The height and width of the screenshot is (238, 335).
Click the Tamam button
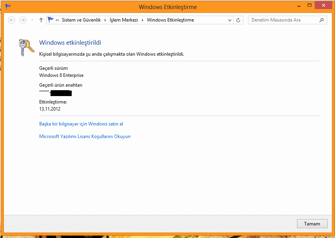pyautogui.click(x=312, y=223)
